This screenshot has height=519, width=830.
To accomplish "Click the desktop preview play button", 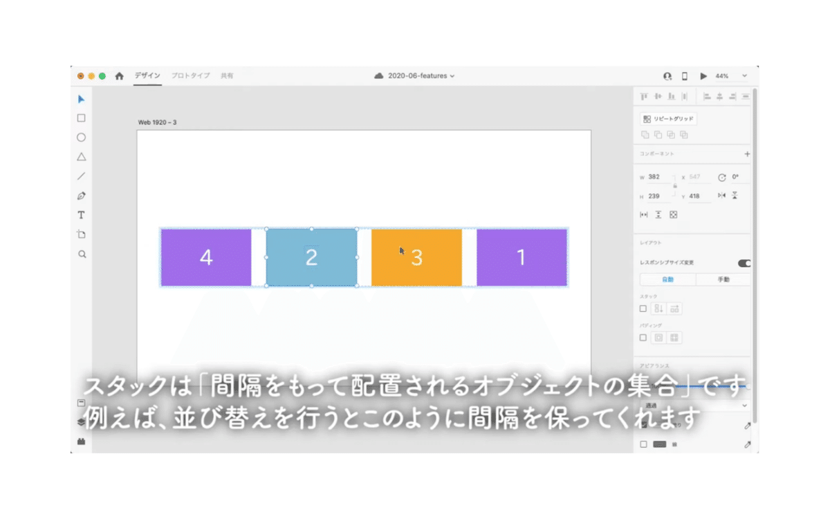I will [x=703, y=76].
